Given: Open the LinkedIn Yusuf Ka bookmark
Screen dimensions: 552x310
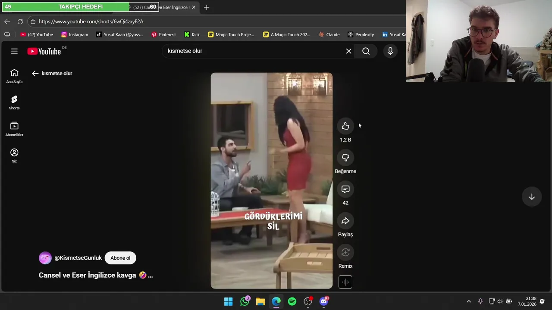Looking at the screenshot, I should pyautogui.click(x=393, y=34).
